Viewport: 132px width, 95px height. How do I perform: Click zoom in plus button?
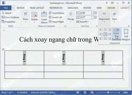119,92
